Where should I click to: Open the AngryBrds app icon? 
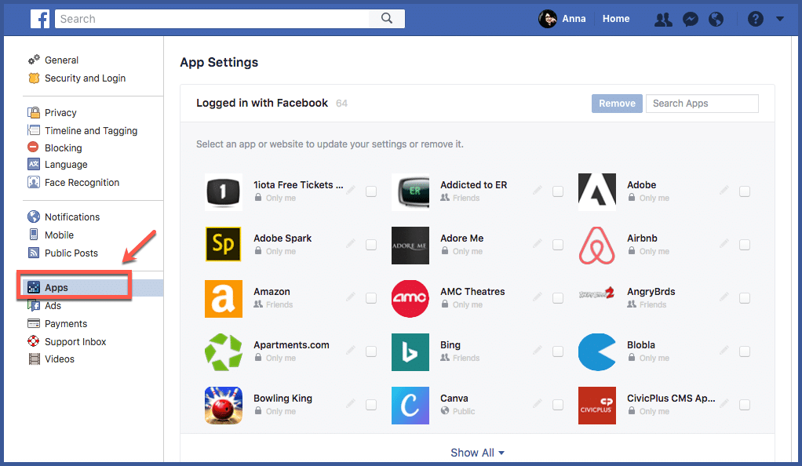[x=597, y=293]
